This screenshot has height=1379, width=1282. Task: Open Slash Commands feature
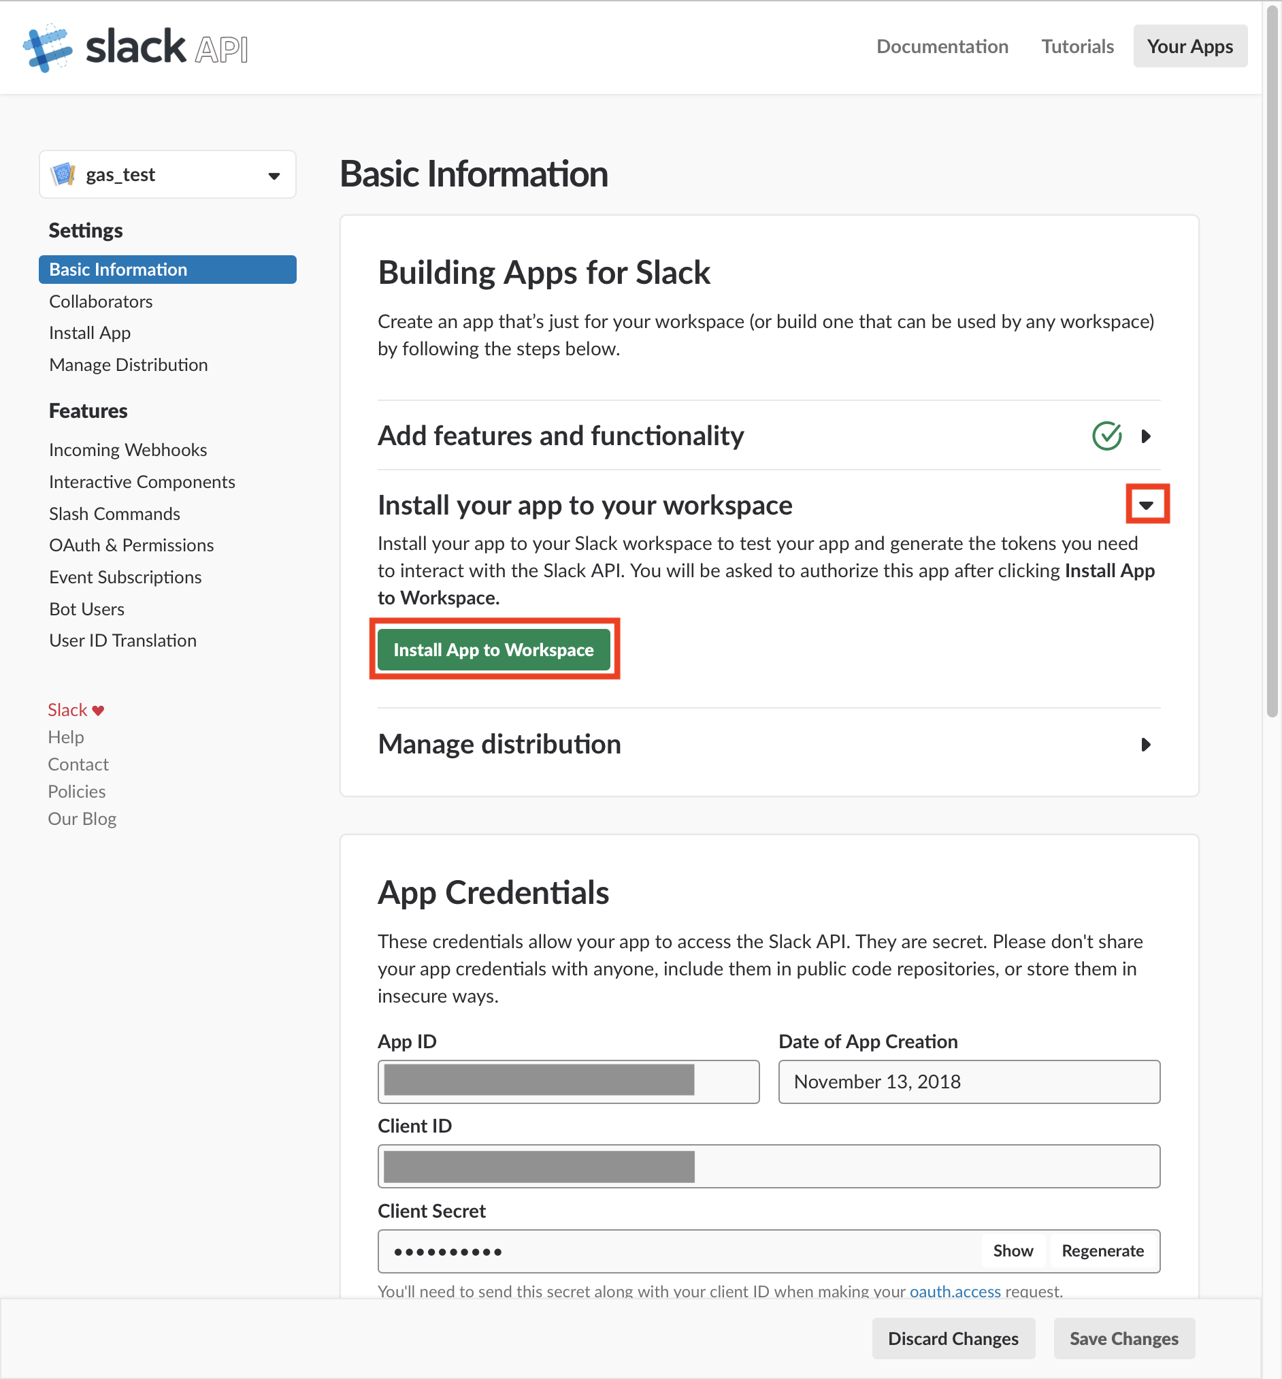(114, 513)
